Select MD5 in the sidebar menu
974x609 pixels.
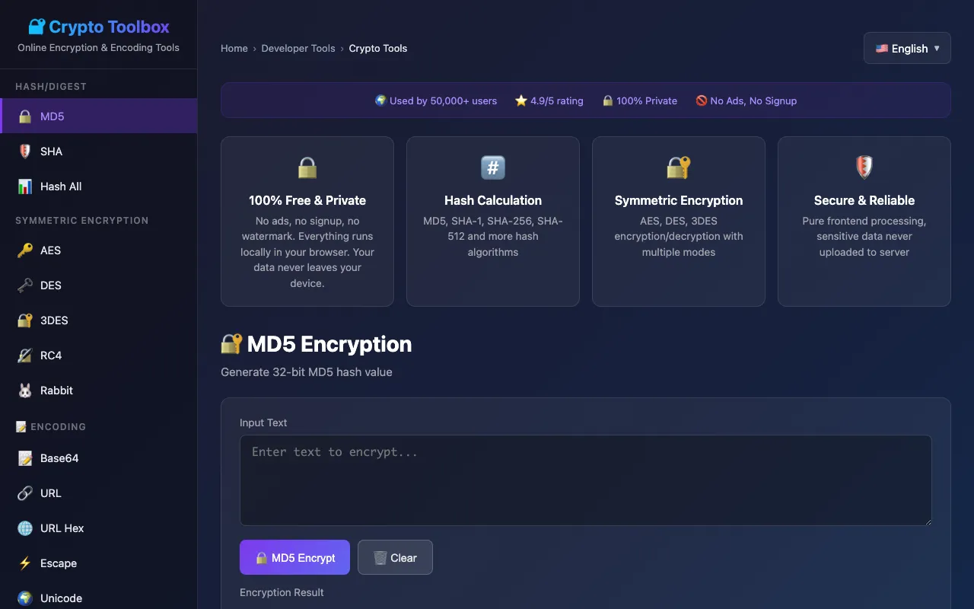click(99, 116)
